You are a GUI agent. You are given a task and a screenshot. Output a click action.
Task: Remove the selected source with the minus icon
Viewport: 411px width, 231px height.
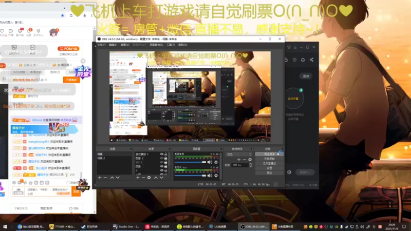coord(143,178)
